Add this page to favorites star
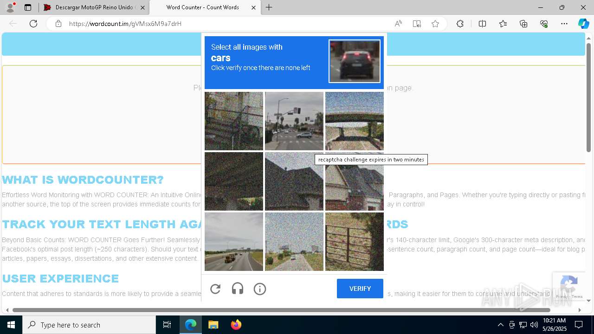The height and width of the screenshot is (334, 594). (435, 24)
